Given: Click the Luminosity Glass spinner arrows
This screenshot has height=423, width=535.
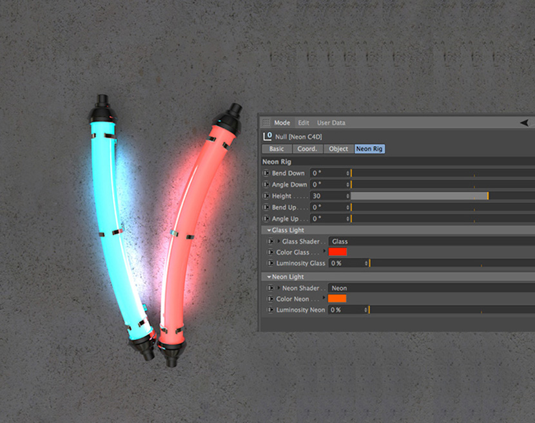Looking at the screenshot, I should tap(367, 263).
